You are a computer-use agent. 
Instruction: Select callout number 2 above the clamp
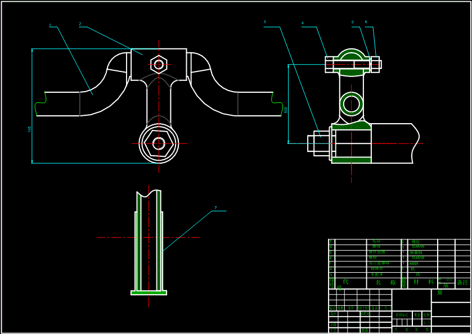coord(80,24)
